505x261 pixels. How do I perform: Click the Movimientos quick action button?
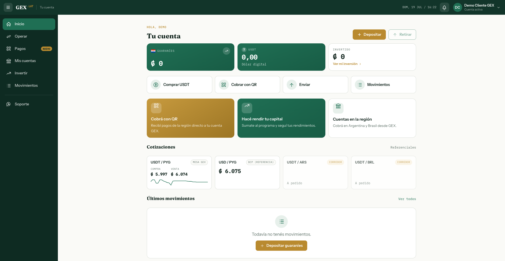383,85
